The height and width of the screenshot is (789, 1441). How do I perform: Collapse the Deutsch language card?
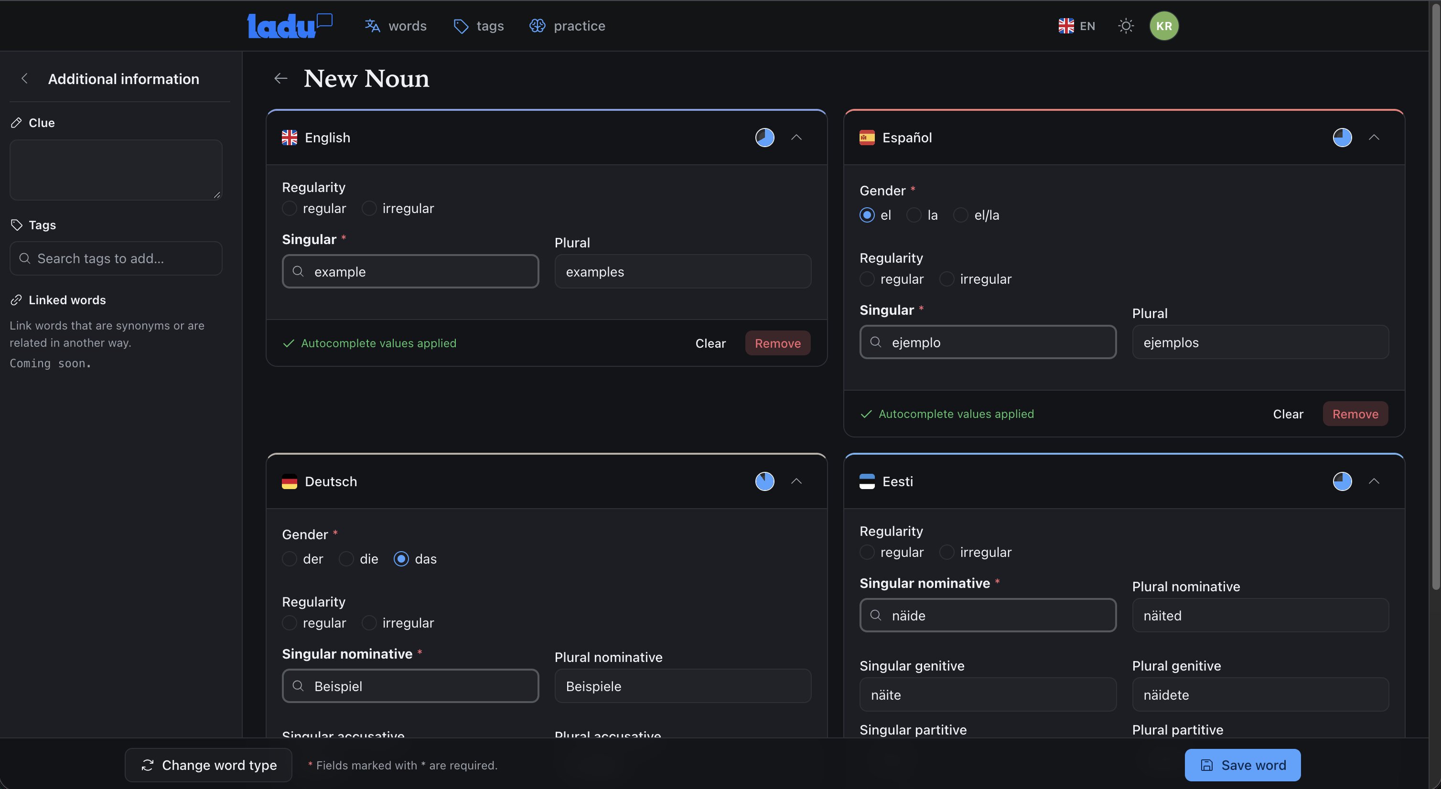coord(796,481)
